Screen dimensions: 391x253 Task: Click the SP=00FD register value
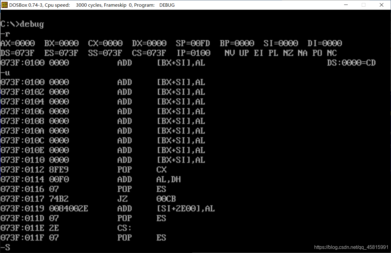tap(193, 43)
